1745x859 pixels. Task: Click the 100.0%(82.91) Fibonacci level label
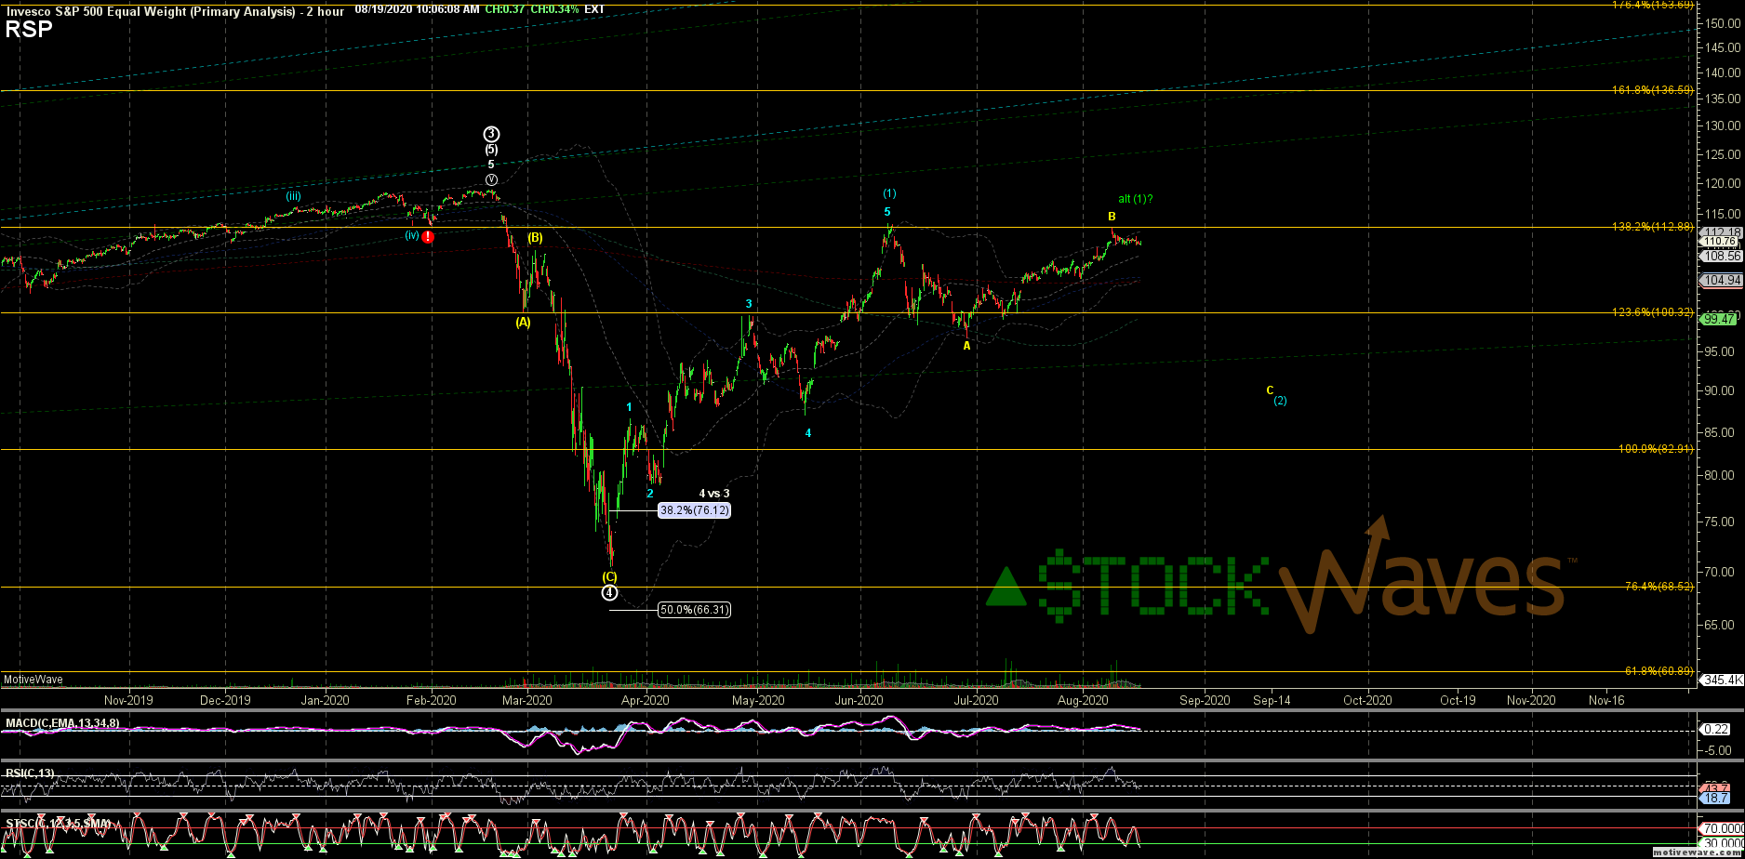click(1656, 449)
